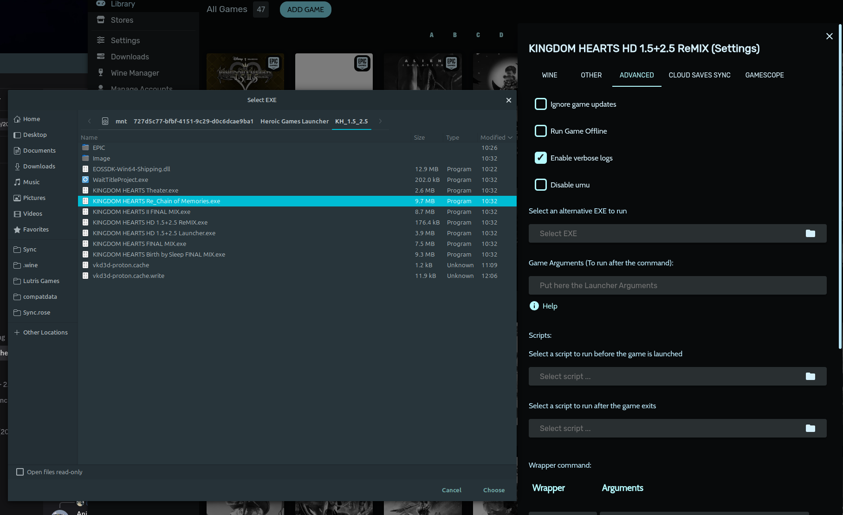Click the settings panel vertical scrollbar

pos(840,186)
